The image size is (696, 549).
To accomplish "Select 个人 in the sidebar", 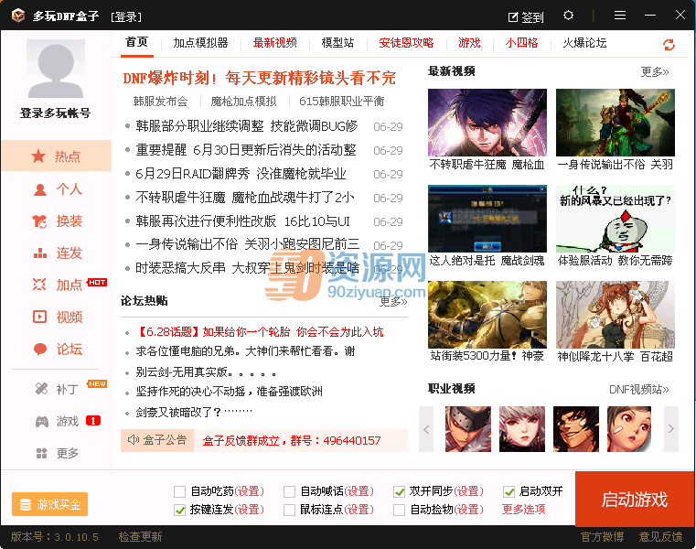I will tap(56, 189).
